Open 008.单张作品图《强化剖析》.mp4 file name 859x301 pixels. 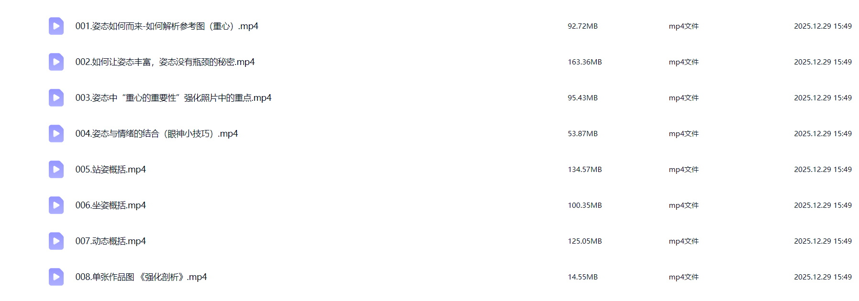point(141,277)
